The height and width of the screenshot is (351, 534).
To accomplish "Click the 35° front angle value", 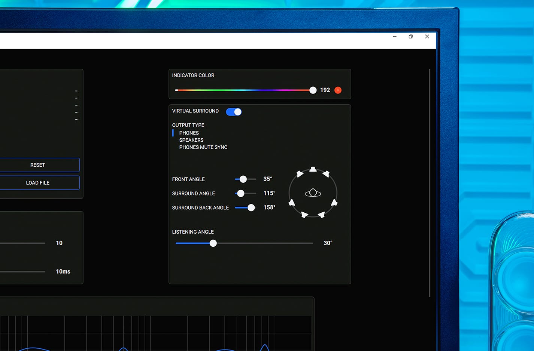I will pyautogui.click(x=268, y=179).
